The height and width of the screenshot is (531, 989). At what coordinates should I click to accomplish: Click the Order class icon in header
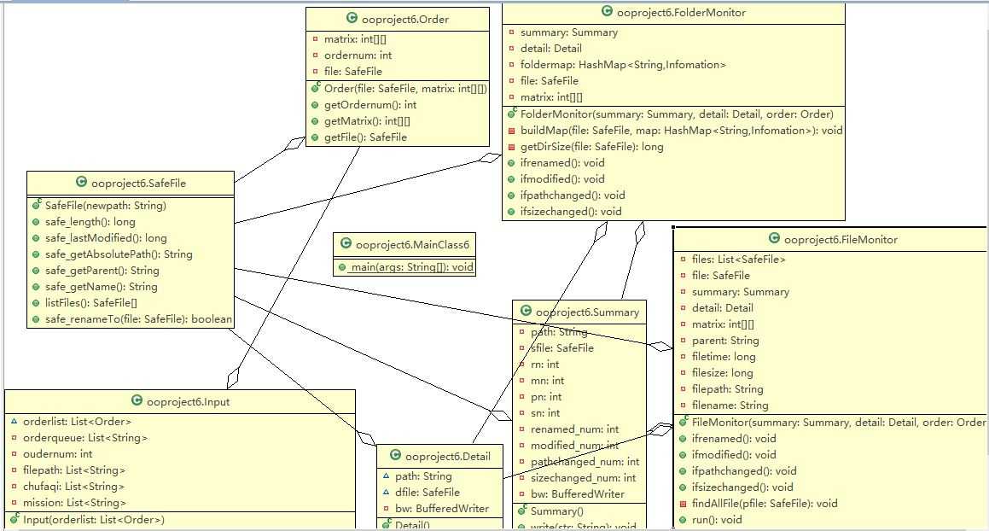(x=352, y=18)
